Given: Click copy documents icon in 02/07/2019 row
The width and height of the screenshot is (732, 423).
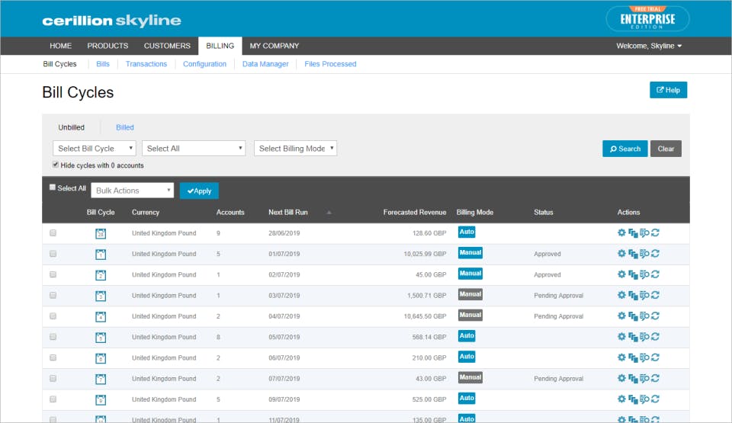Looking at the screenshot, I should click(x=633, y=274).
